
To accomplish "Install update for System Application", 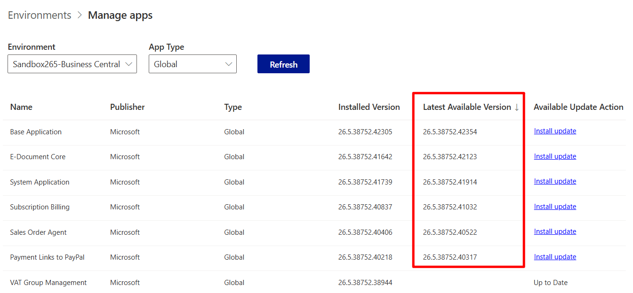I will [x=555, y=181].
